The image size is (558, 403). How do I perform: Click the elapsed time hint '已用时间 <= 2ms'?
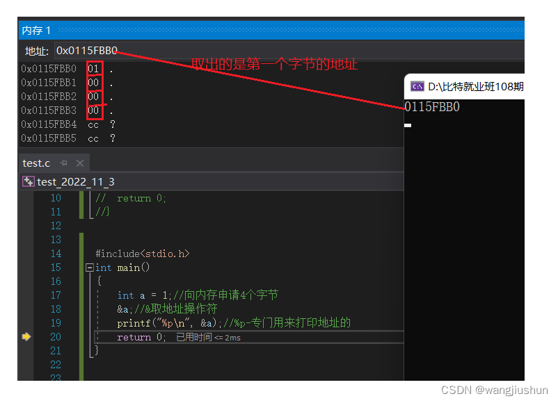(208, 337)
